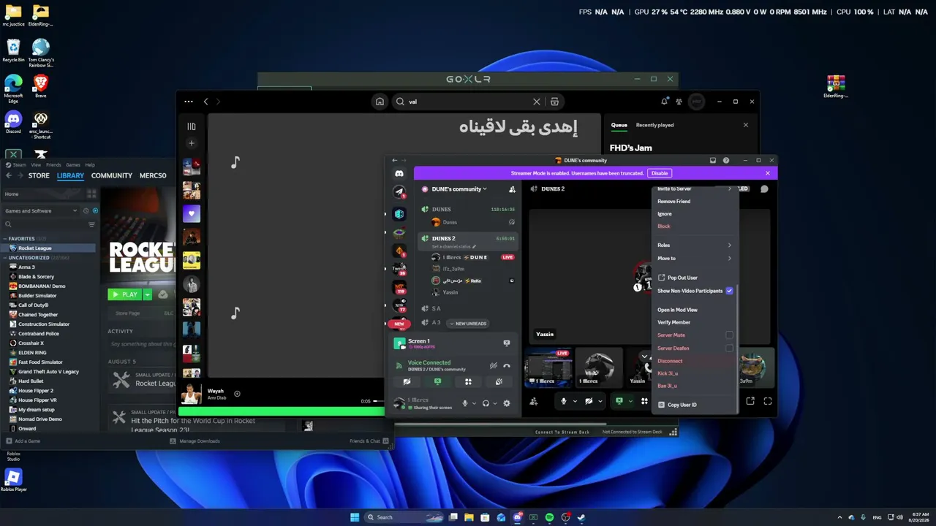
Task: Open the Discord inbox icon in title bar
Action: click(x=713, y=160)
